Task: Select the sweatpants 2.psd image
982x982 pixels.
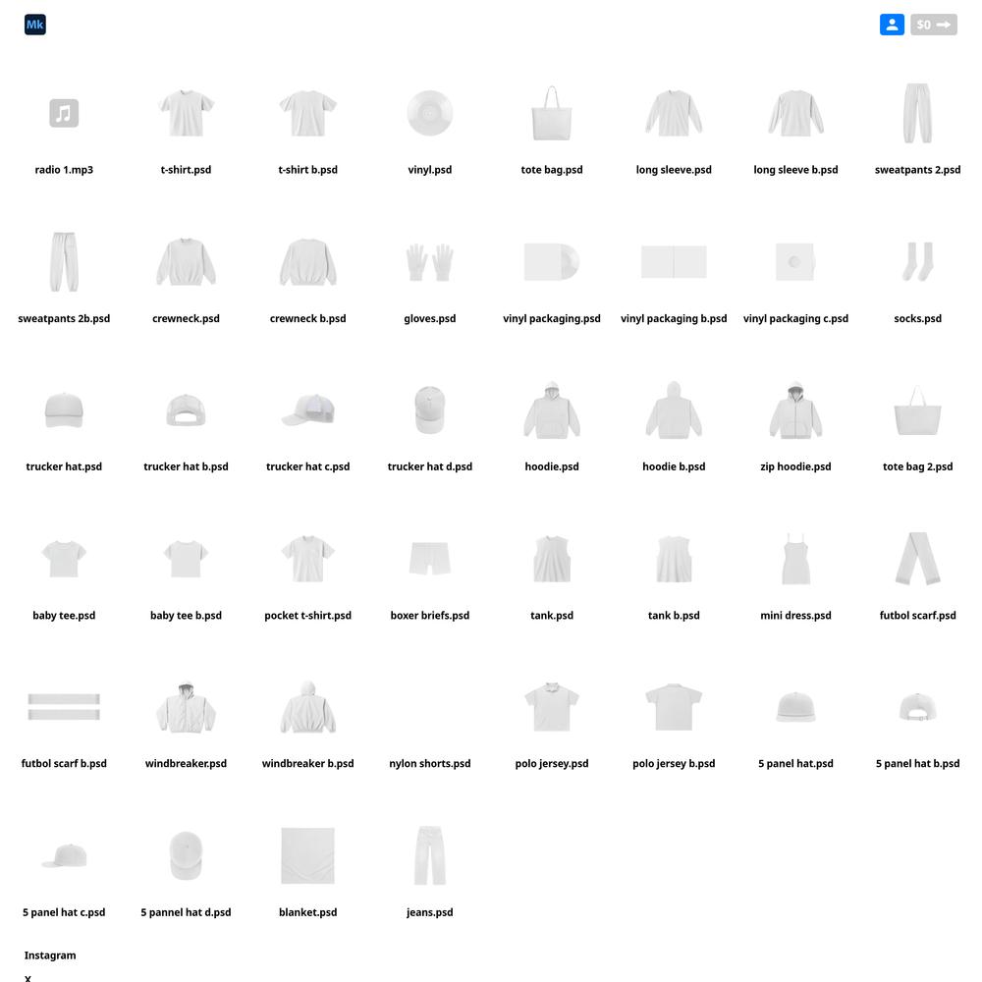Action: coord(917,113)
